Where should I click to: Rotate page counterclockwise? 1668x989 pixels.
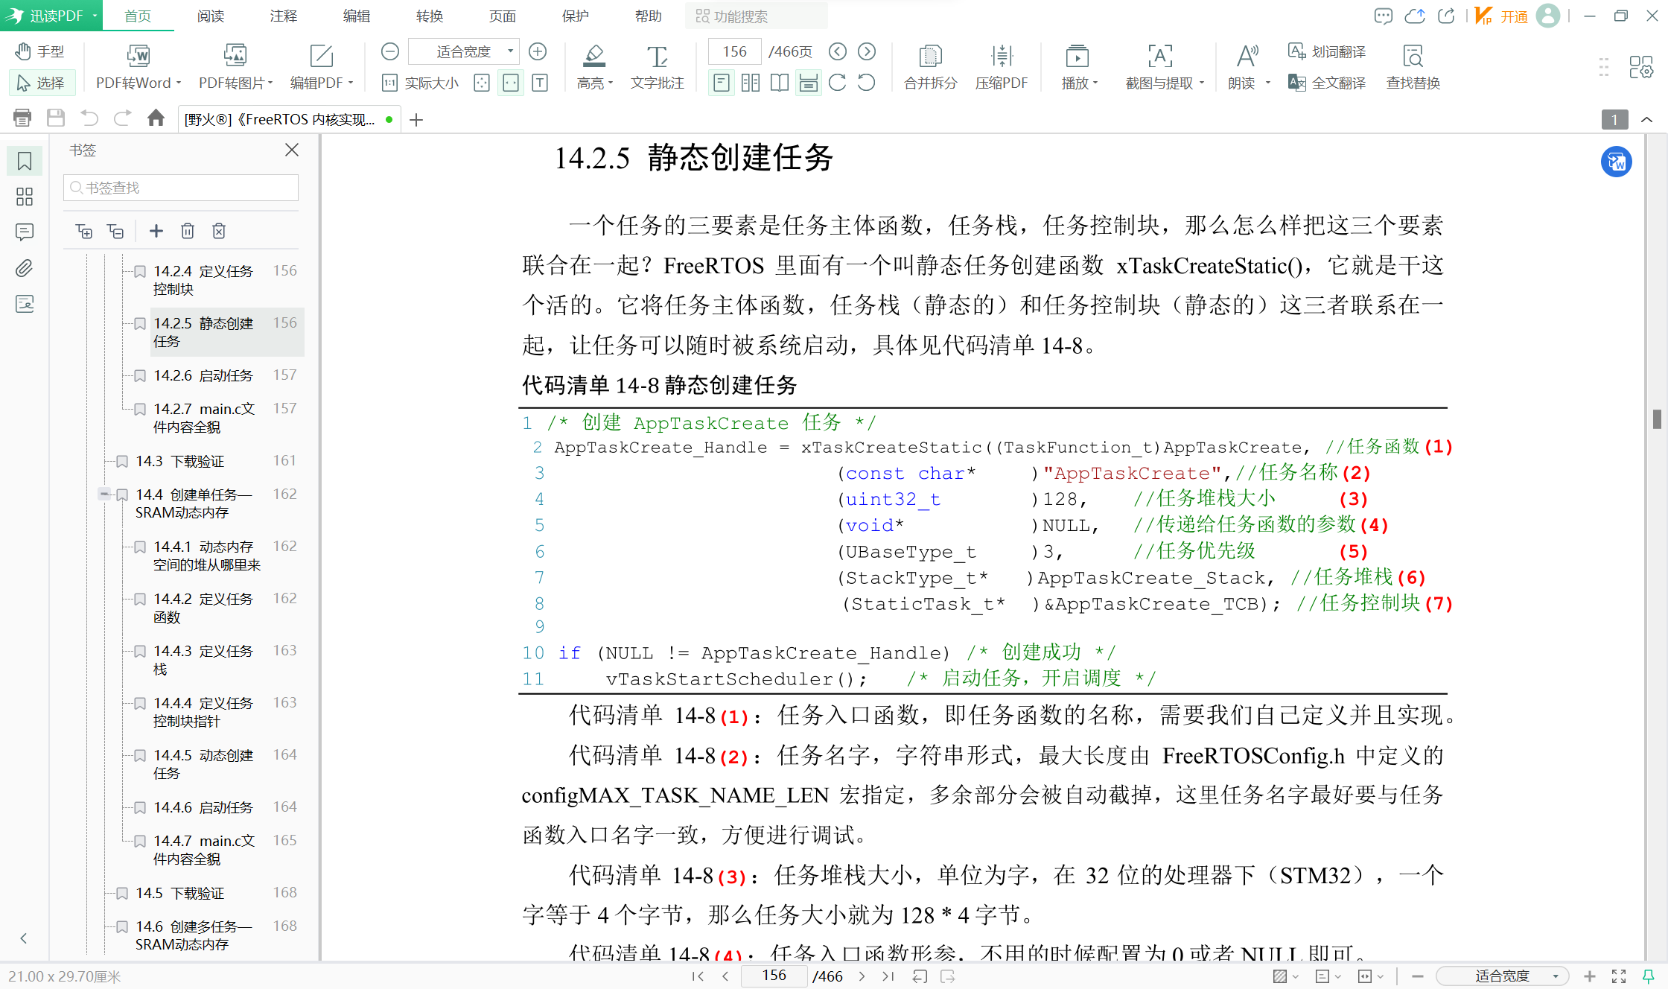pyautogui.click(x=866, y=83)
